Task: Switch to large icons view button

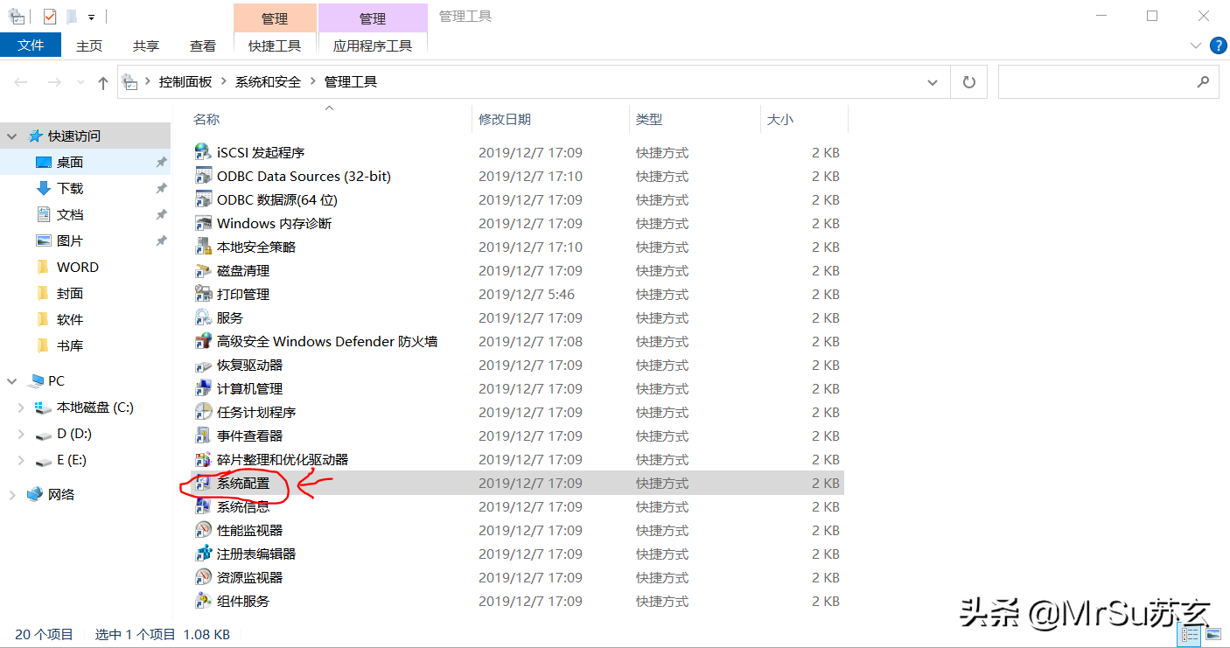Action: click(1213, 634)
